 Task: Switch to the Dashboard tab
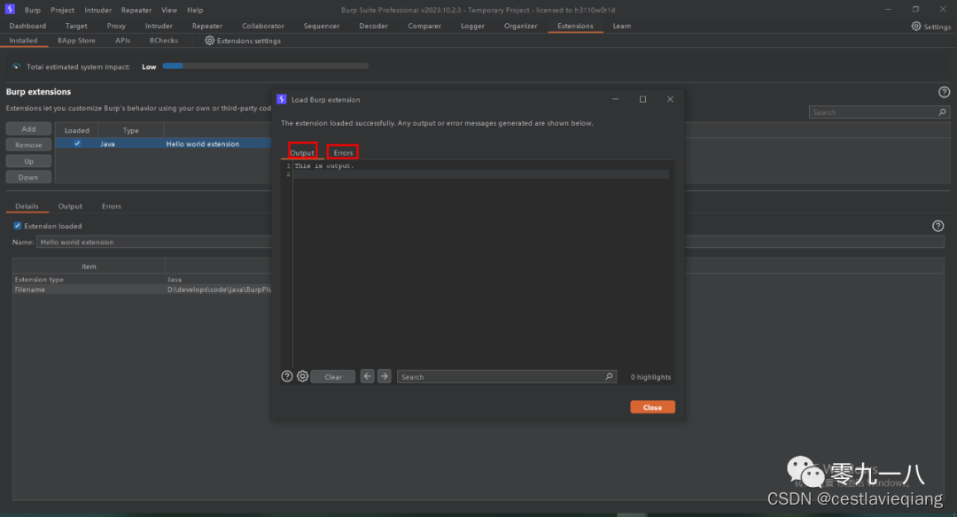pos(27,27)
